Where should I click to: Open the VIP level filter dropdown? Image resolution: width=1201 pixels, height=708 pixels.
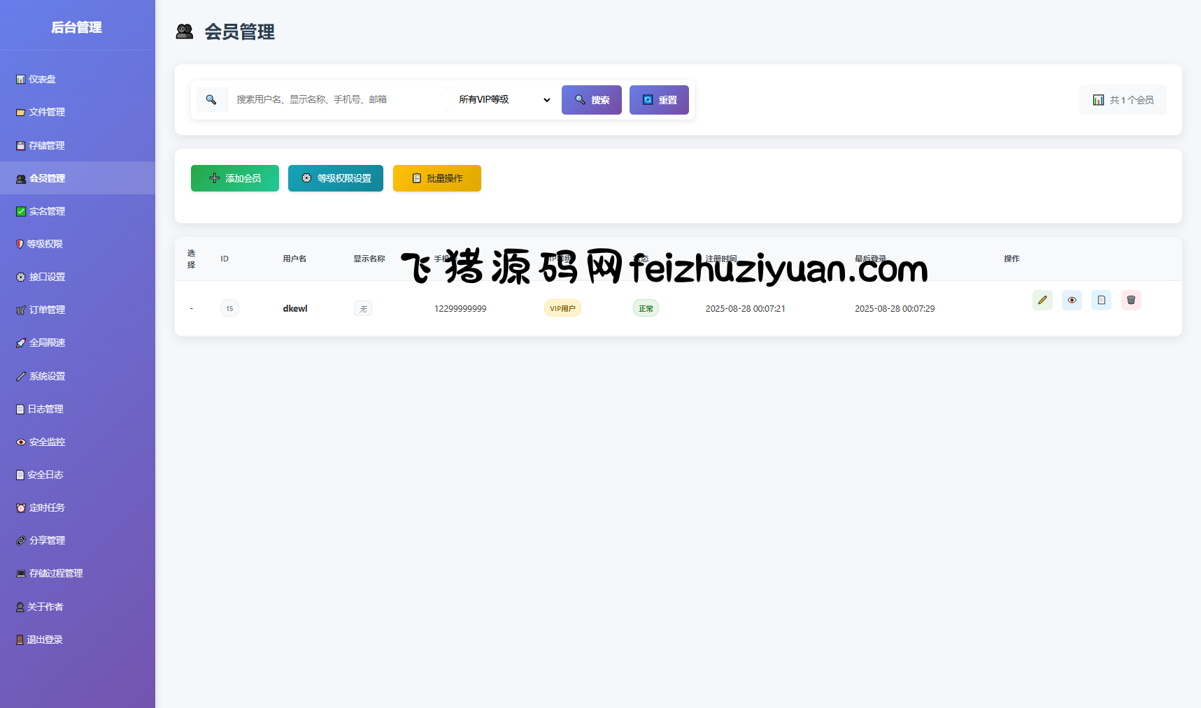click(504, 100)
